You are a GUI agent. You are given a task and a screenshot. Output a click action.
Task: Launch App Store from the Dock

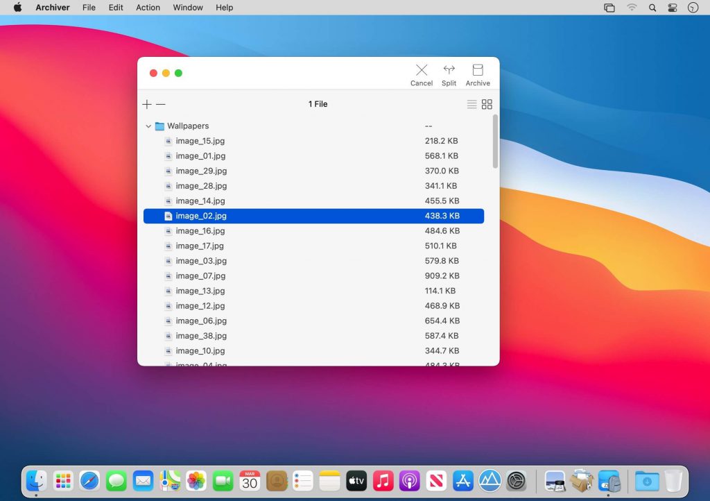462,480
